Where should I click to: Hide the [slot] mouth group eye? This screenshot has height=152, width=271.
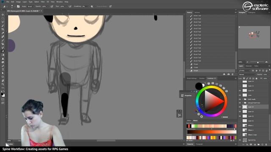tap(240, 99)
